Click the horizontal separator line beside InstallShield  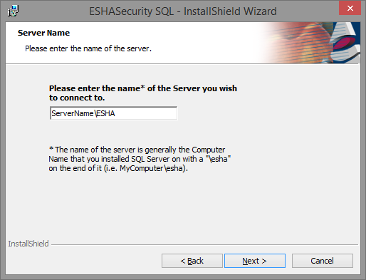click(204, 244)
